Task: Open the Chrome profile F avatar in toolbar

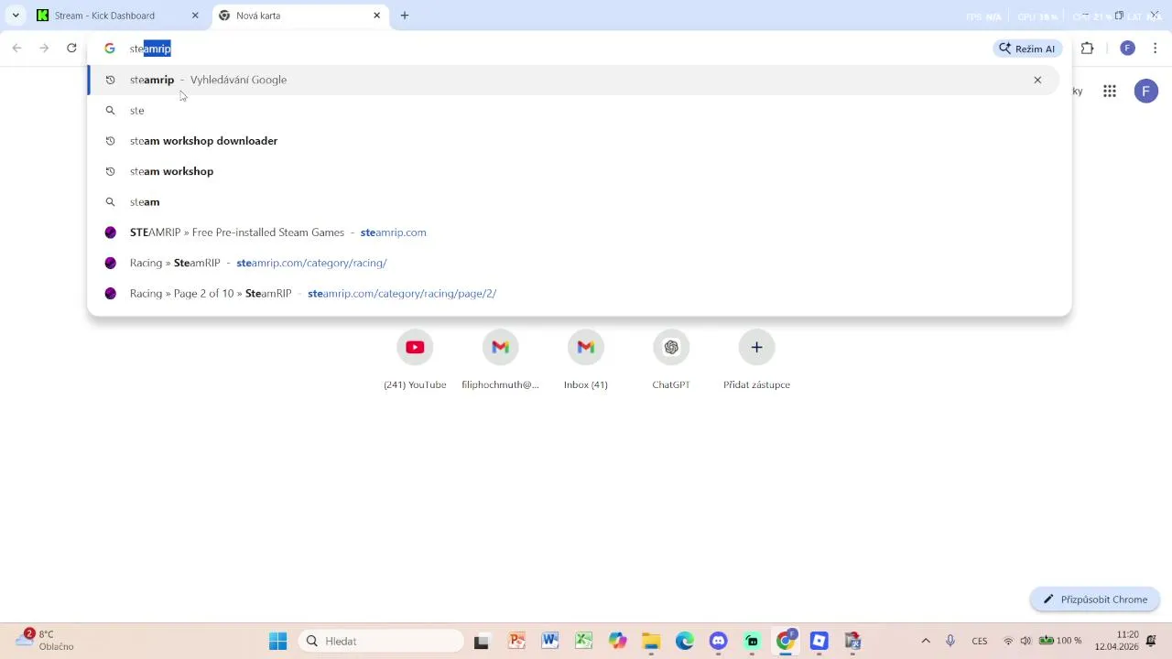Action: 1128,49
